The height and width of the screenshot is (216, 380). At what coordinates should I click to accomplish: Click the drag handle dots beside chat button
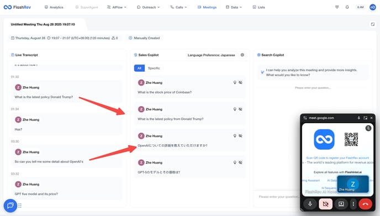(20, 206)
